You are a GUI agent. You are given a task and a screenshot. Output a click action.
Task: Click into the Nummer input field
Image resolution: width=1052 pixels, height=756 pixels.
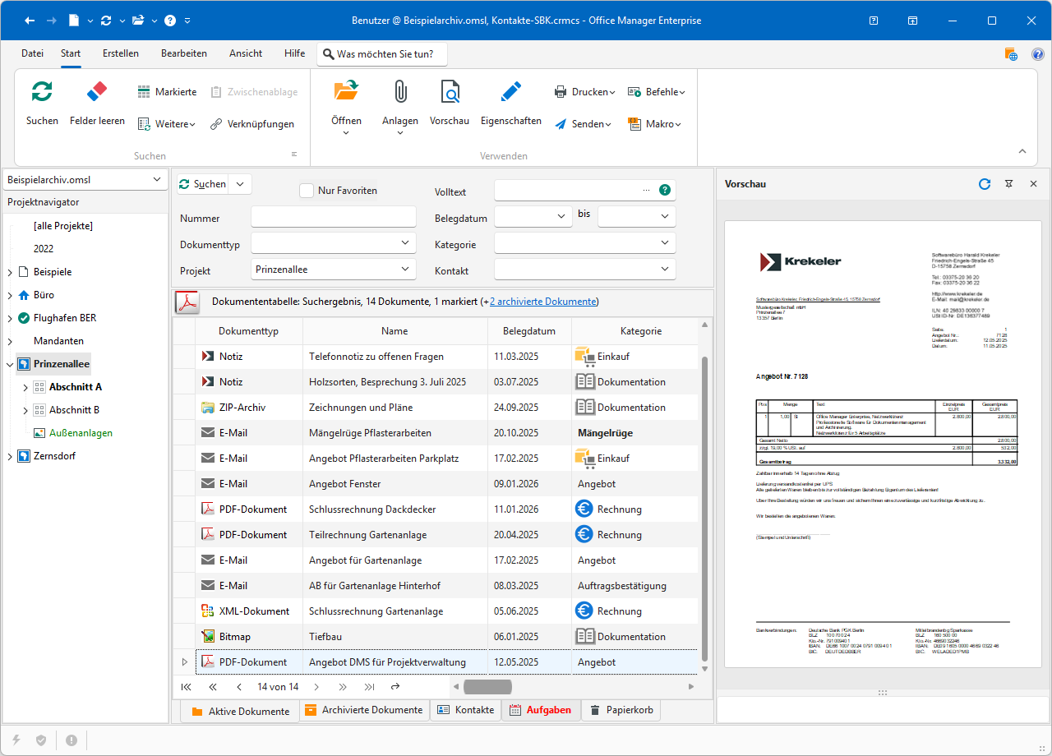click(x=334, y=217)
